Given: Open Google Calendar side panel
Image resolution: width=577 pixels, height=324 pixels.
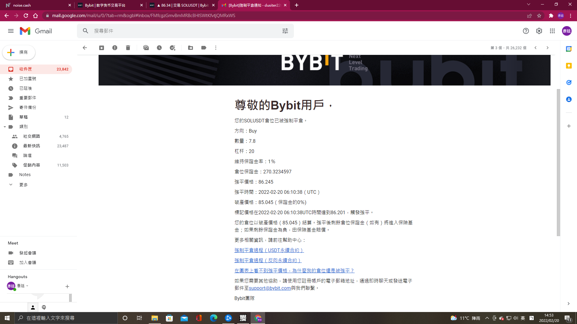Looking at the screenshot, I should [x=569, y=49].
